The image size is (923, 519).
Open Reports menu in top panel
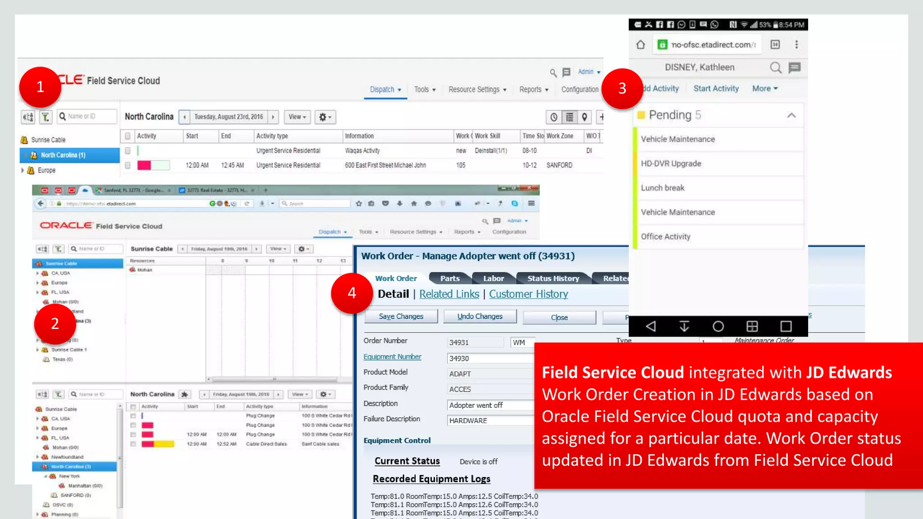click(x=534, y=90)
